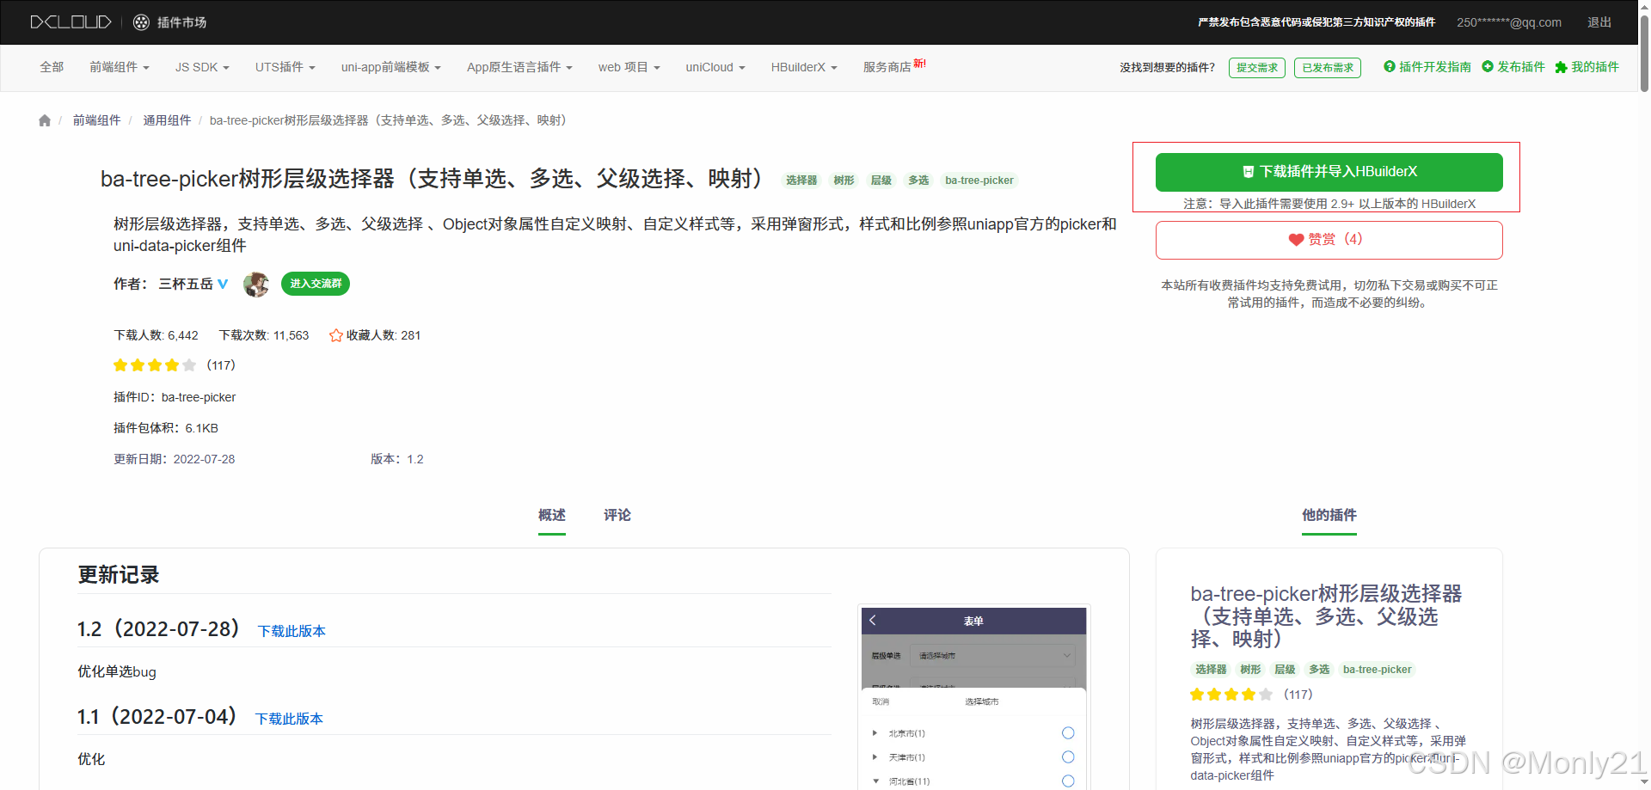Open 请选择城市 dropdown in phone preview
The height and width of the screenshot is (790, 1651).
[x=993, y=655]
